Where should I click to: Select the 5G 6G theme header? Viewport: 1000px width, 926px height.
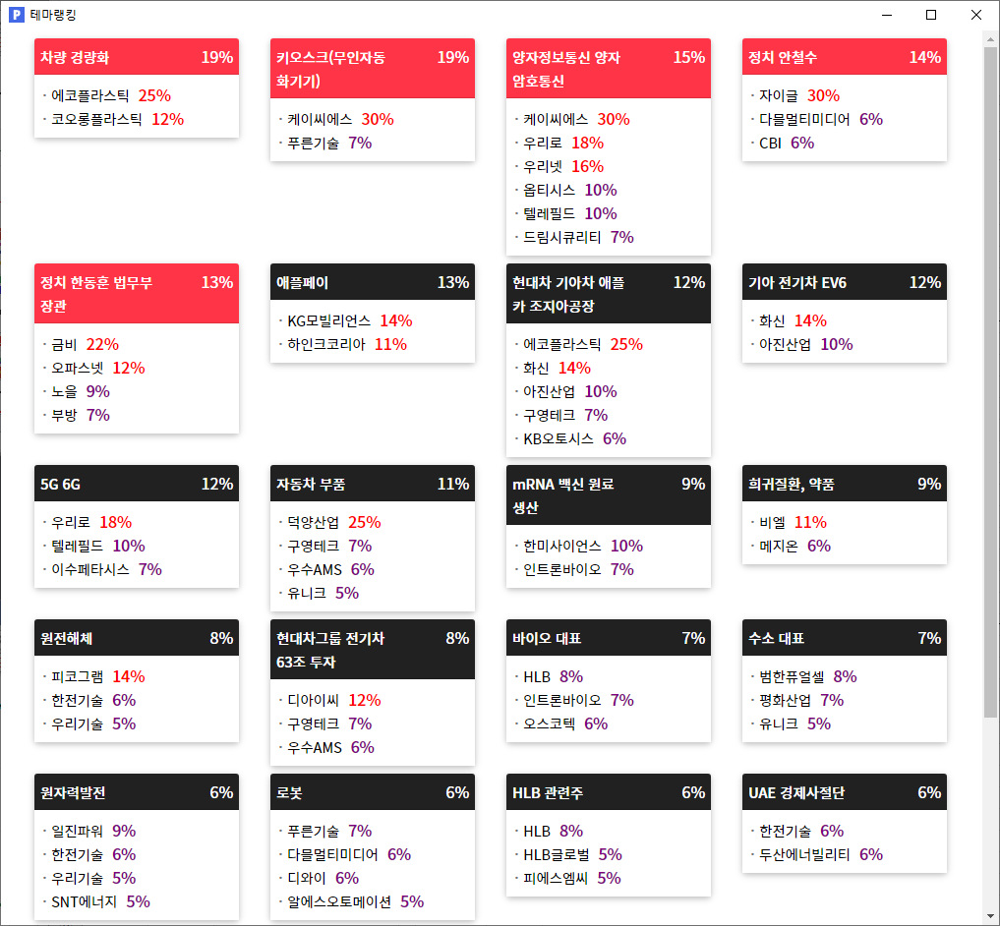coord(136,484)
